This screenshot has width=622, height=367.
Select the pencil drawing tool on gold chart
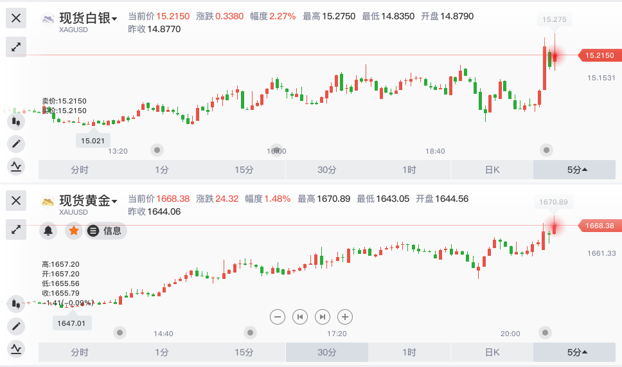tap(16, 326)
